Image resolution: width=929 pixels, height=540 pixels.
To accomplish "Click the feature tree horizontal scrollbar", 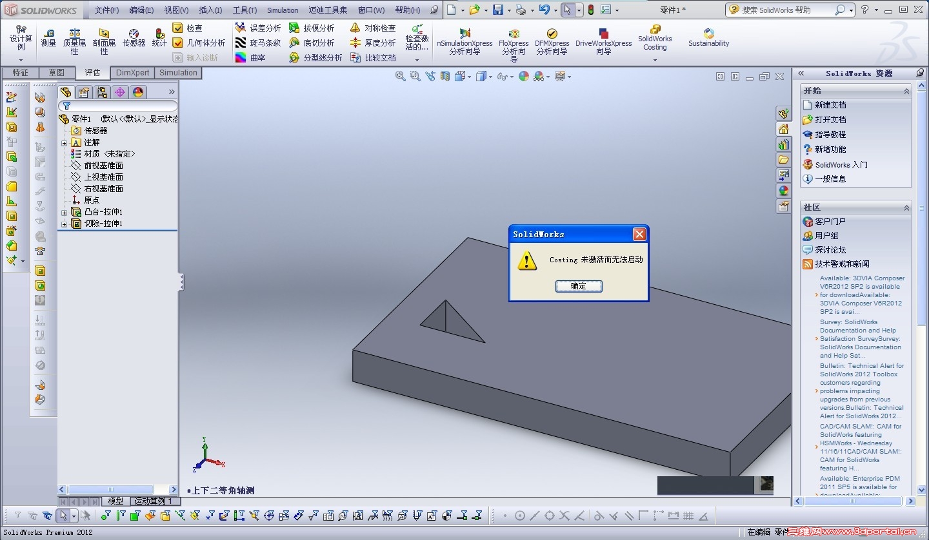I will click(x=117, y=490).
